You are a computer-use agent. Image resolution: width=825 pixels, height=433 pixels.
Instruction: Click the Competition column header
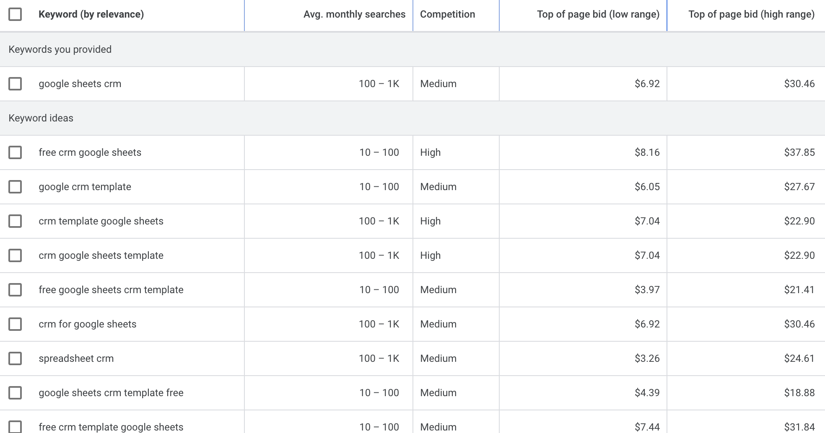coord(447,14)
